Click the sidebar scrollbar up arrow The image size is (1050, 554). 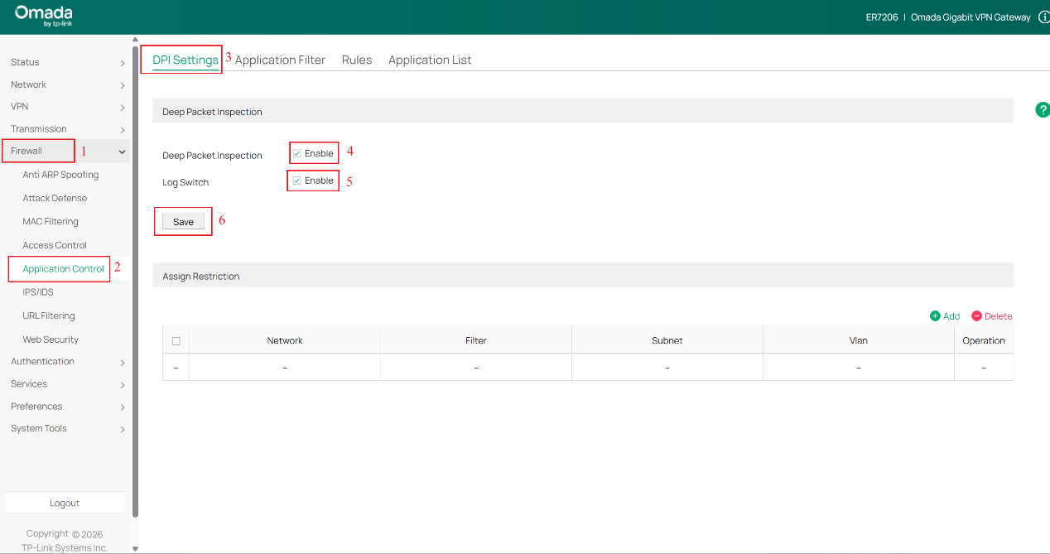(135, 38)
